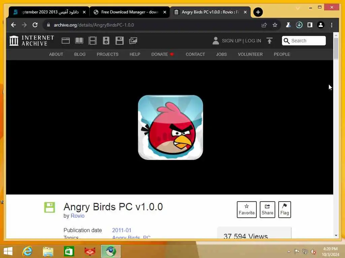
Task: Click the Upload arrow icon
Action: pyautogui.click(x=269, y=41)
